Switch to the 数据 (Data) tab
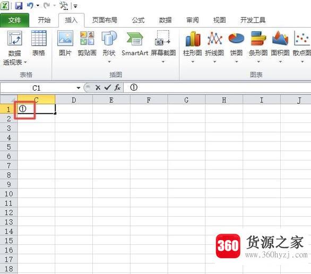The image size is (311, 274). coord(165,20)
